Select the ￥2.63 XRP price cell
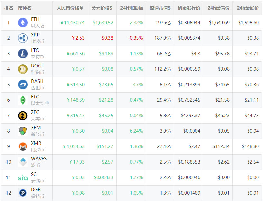 point(78,38)
